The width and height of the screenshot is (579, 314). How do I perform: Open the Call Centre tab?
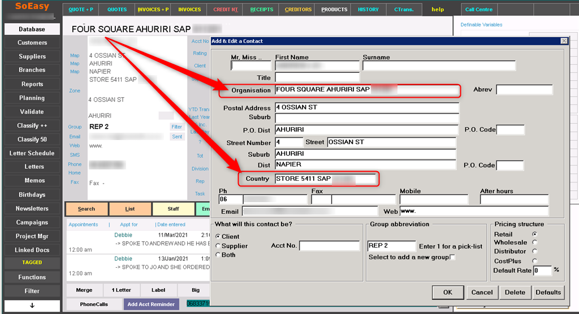pyautogui.click(x=479, y=10)
